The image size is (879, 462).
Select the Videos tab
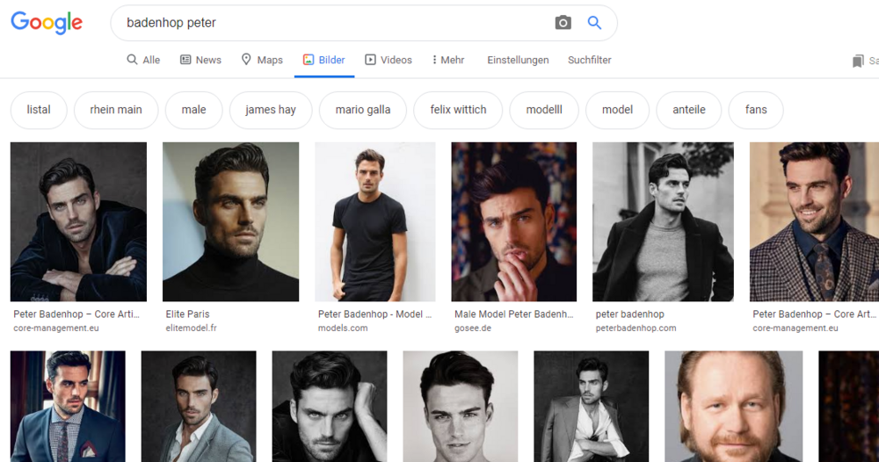point(389,60)
